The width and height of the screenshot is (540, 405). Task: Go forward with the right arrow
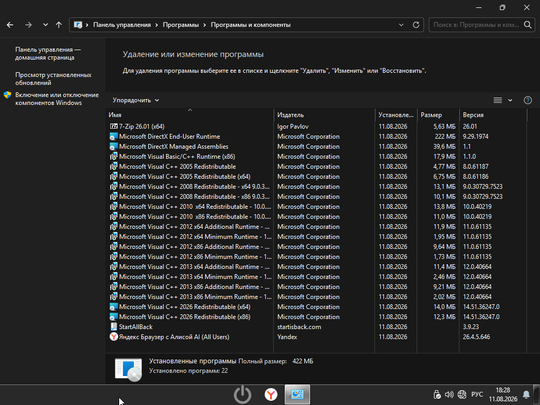click(x=28, y=25)
